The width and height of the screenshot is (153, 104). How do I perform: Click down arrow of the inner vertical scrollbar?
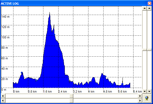(144, 91)
